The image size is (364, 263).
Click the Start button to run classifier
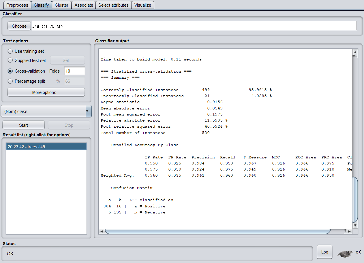click(x=23, y=125)
